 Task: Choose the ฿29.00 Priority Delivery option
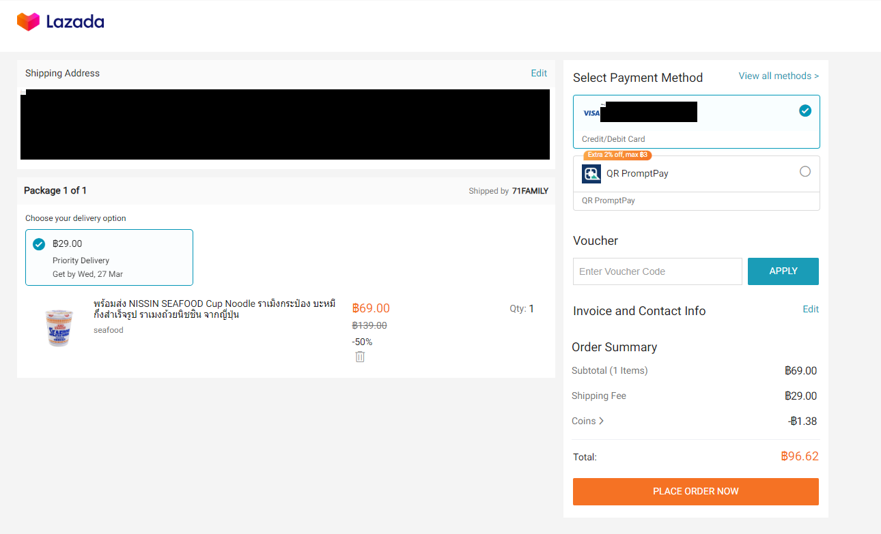click(109, 257)
